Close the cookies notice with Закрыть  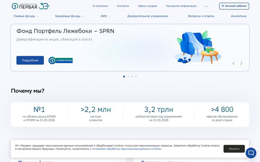[234, 149]
